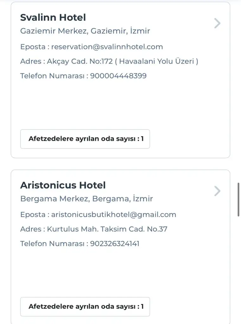Click the Svalinn email 'Eposta' label

(x=33, y=47)
